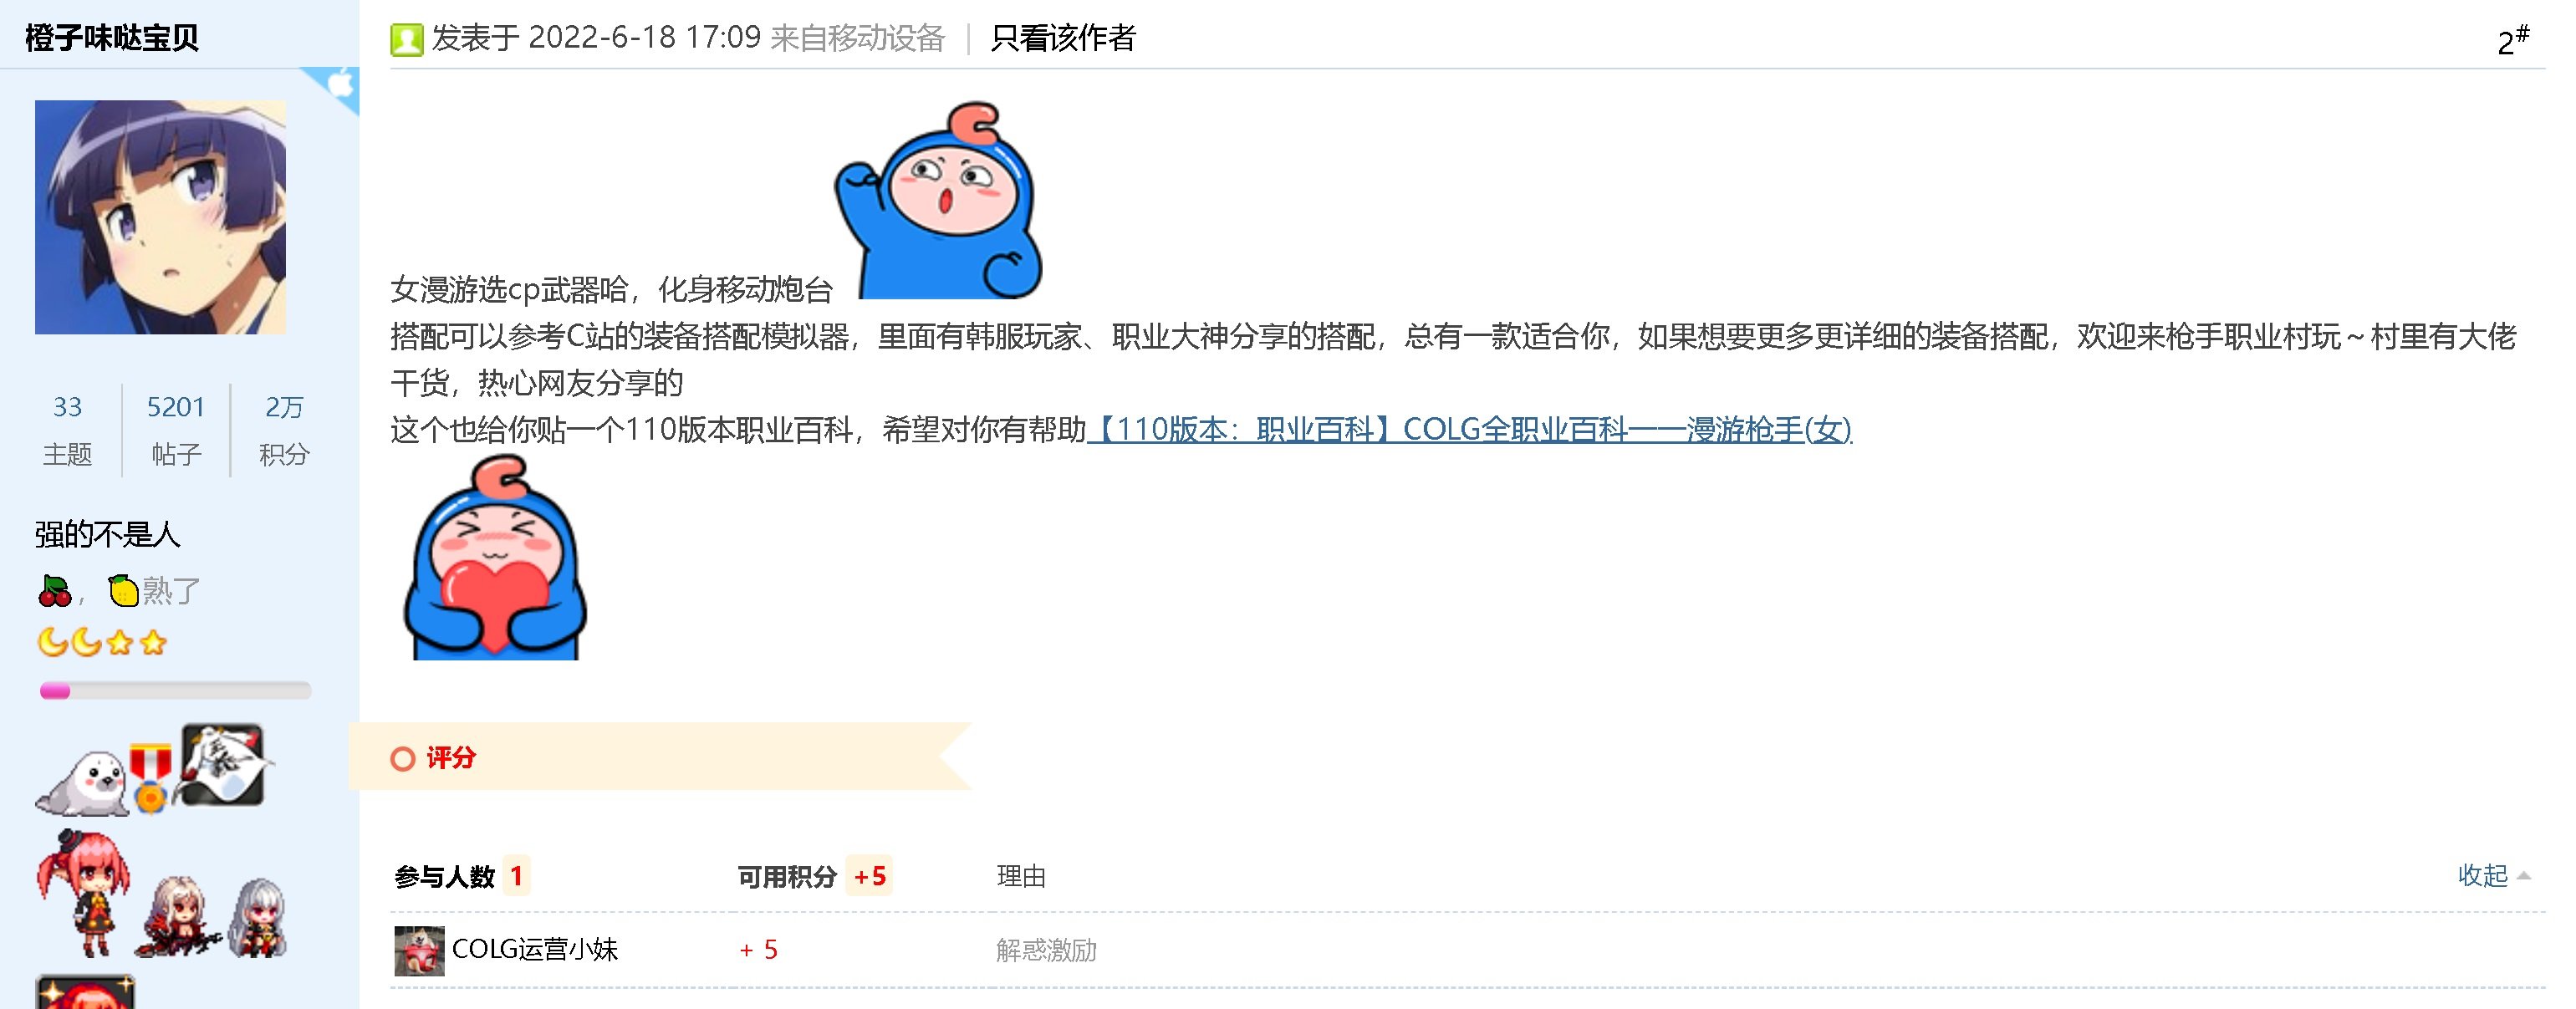
Task: View 5201 帖子 count
Action: (176, 430)
